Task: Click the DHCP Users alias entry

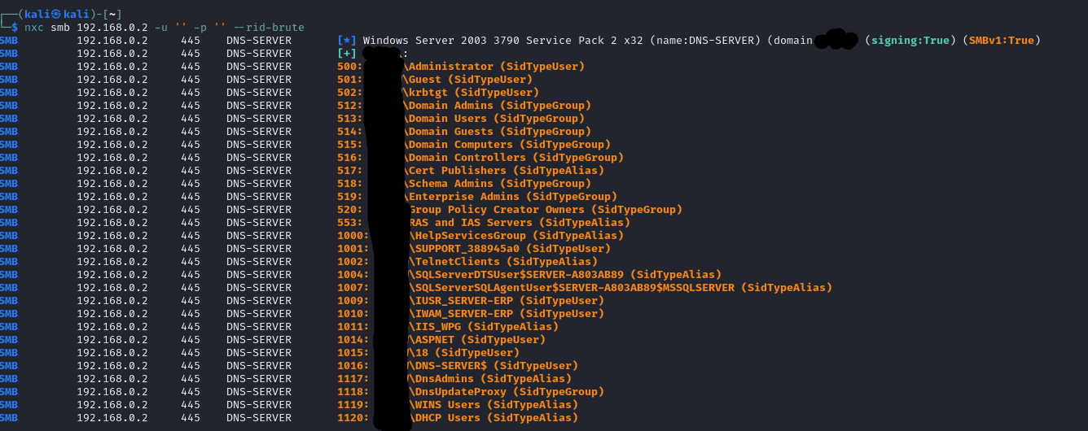Action: click(x=496, y=418)
